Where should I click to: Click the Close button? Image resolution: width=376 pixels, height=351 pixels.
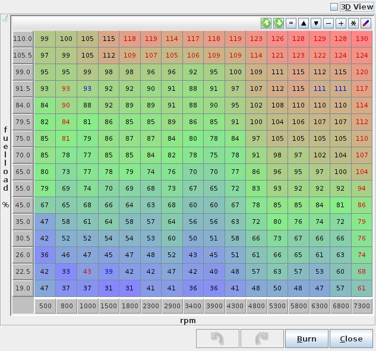350,339
